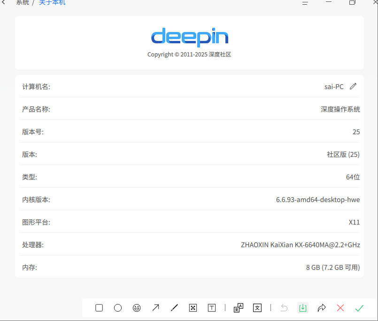Viewport: 378px width, 321px height.
Task: Click the processor ZHAOXIN KaiXian KX-6640MA text
Action: point(301,245)
